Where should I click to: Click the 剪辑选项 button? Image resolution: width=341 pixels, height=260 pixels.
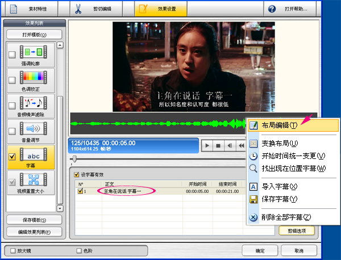(x=297, y=230)
